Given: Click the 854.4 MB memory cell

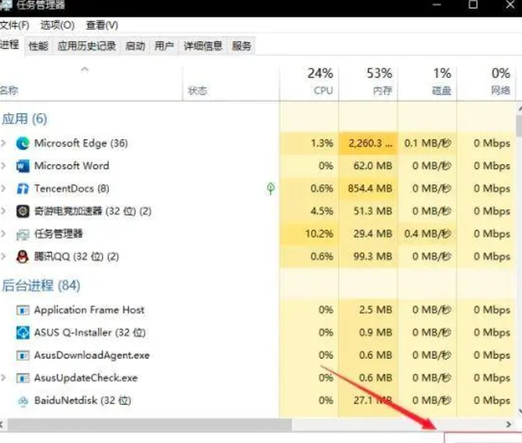Looking at the screenshot, I should (368, 189).
